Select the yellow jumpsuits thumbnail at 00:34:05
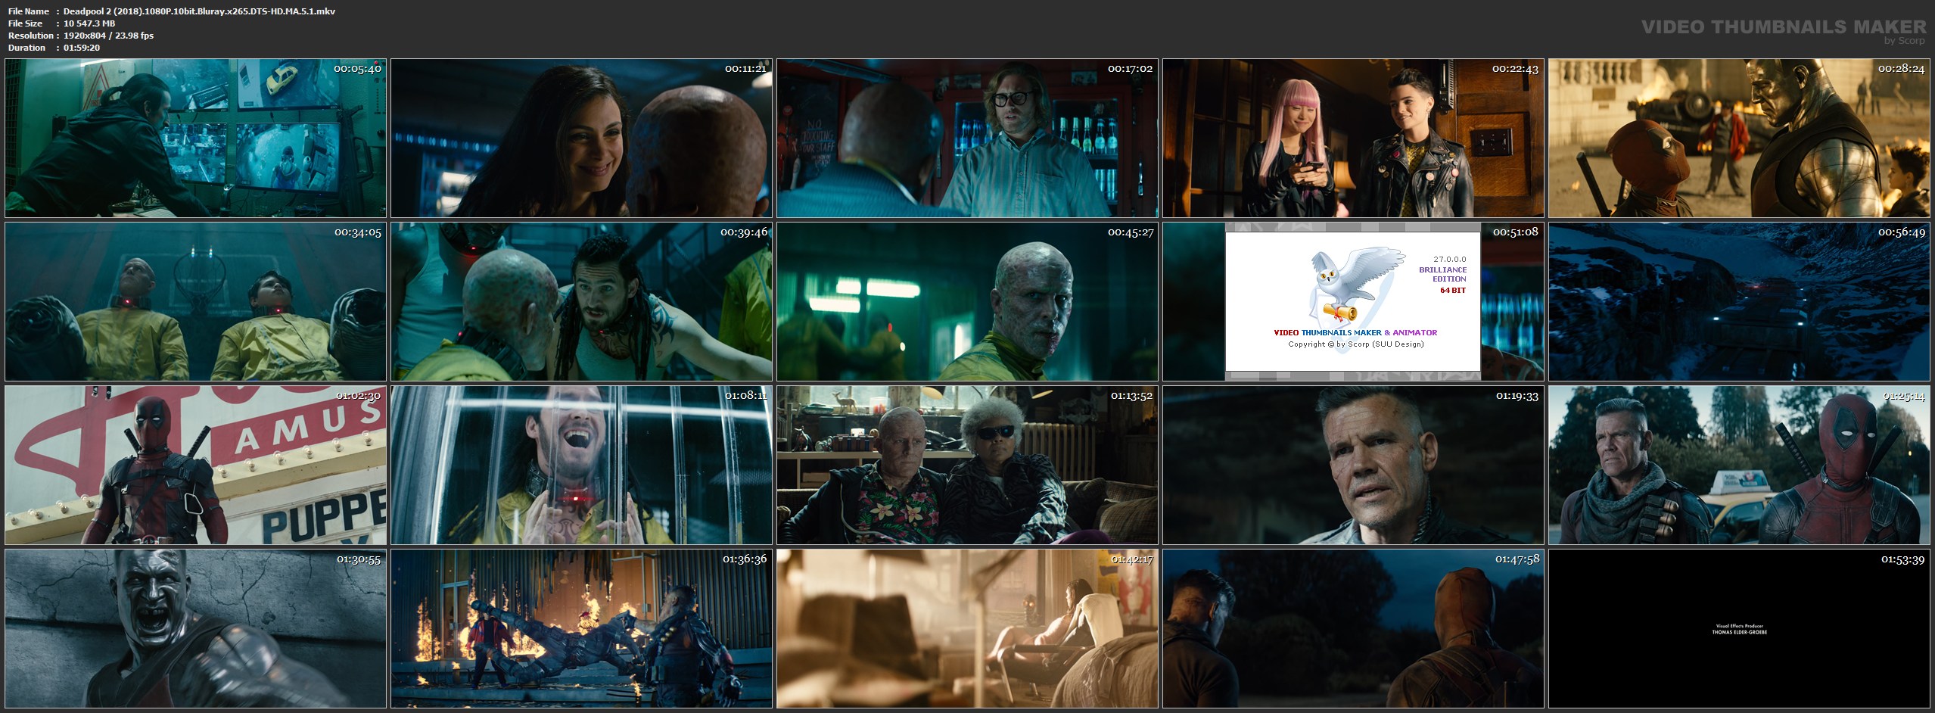 pos(195,302)
